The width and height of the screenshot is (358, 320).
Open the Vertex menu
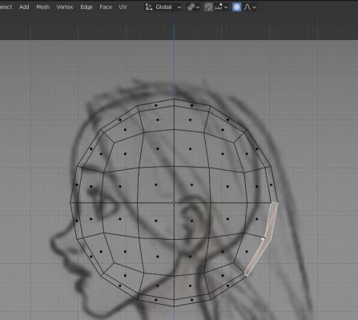(x=65, y=7)
